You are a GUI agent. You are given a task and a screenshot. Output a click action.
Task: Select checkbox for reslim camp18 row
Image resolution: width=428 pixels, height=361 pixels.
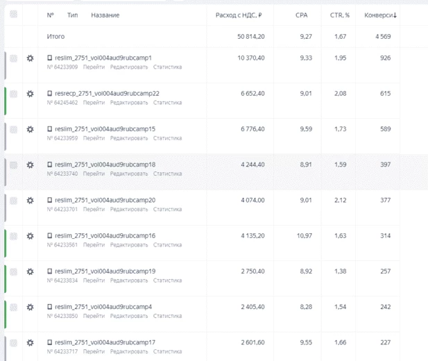[13, 165]
